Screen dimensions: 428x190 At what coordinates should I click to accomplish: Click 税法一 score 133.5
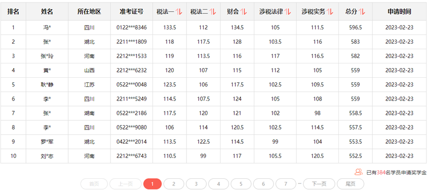[x=170, y=27]
